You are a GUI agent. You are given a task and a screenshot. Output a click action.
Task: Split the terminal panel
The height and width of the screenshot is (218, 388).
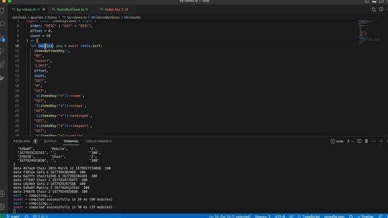360,141
